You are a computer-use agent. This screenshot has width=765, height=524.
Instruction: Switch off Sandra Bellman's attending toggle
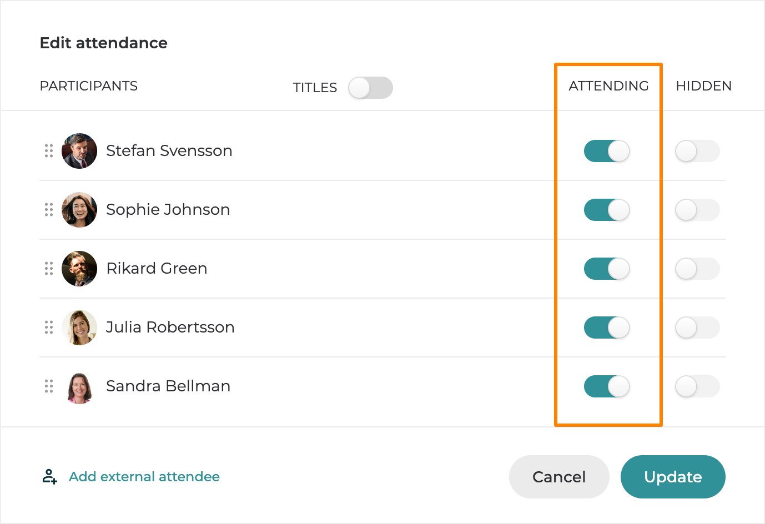coord(607,386)
